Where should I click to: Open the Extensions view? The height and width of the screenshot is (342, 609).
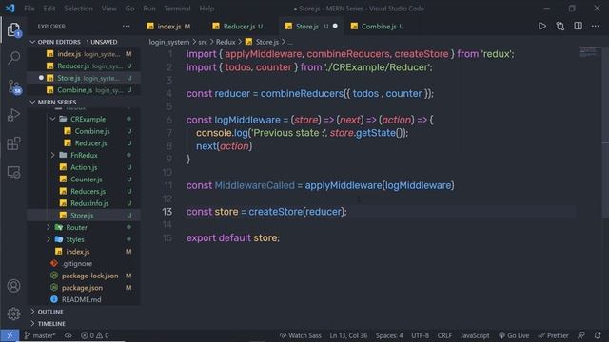pos(13,143)
